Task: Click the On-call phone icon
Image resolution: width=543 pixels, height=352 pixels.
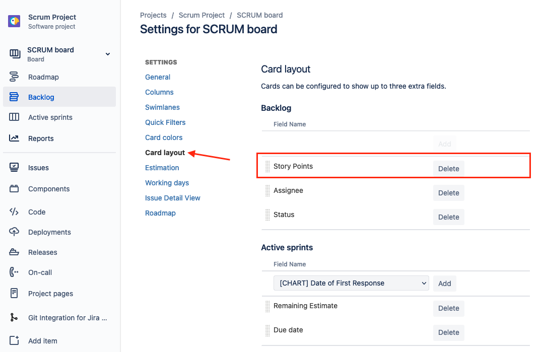Action: click(x=14, y=272)
